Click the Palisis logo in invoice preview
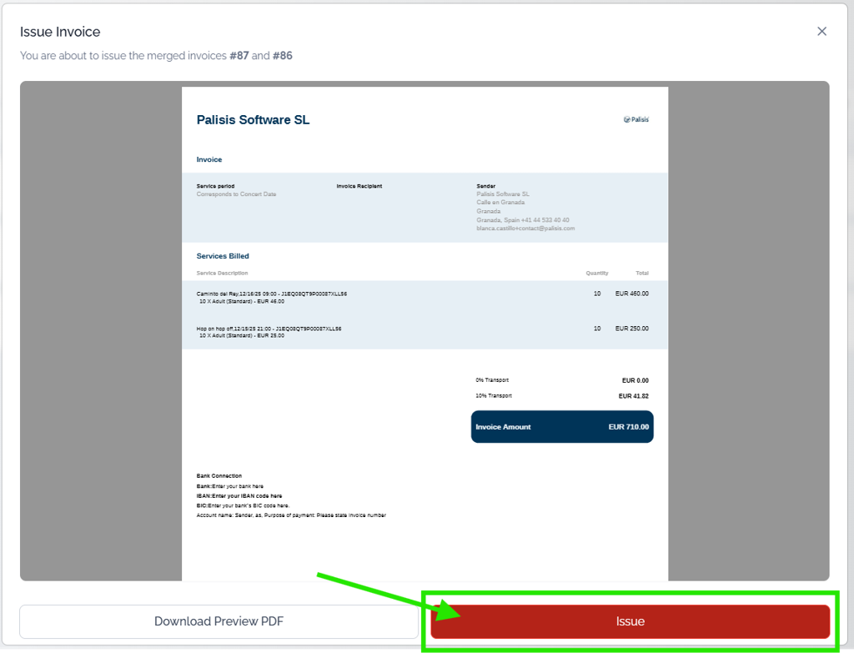This screenshot has height=653, width=854. tap(636, 119)
